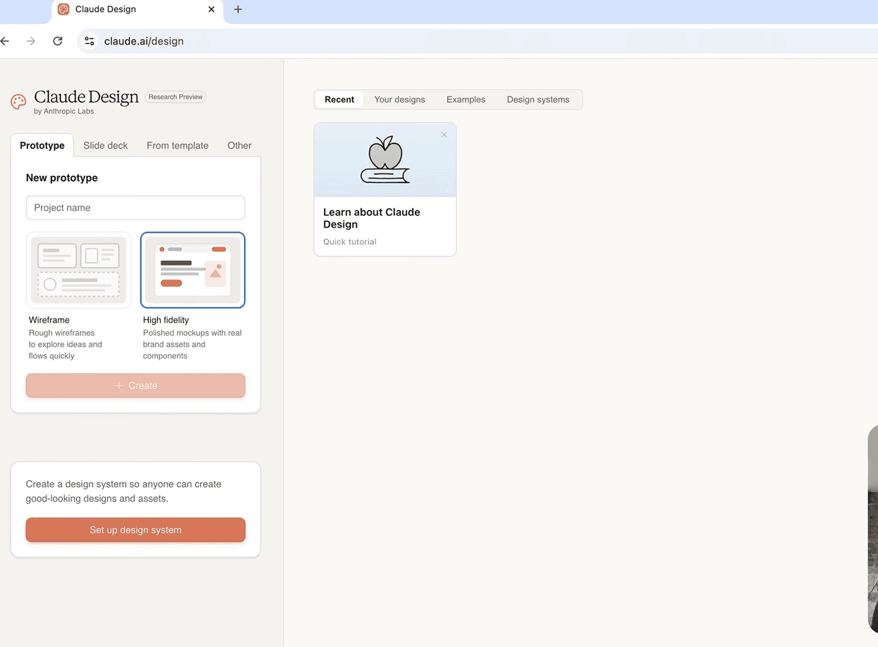This screenshot has width=878, height=647.
Task: Switch to the Prototype tab
Action: click(x=42, y=145)
